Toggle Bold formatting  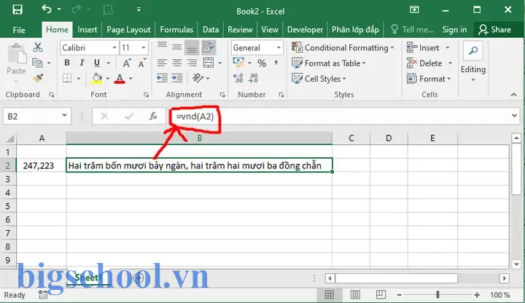coord(67,63)
